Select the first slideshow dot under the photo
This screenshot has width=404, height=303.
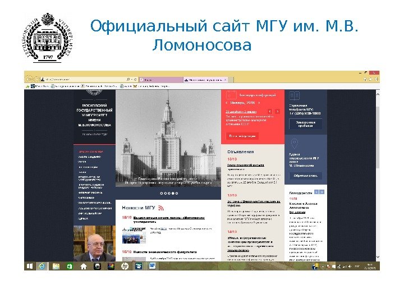point(161,193)
